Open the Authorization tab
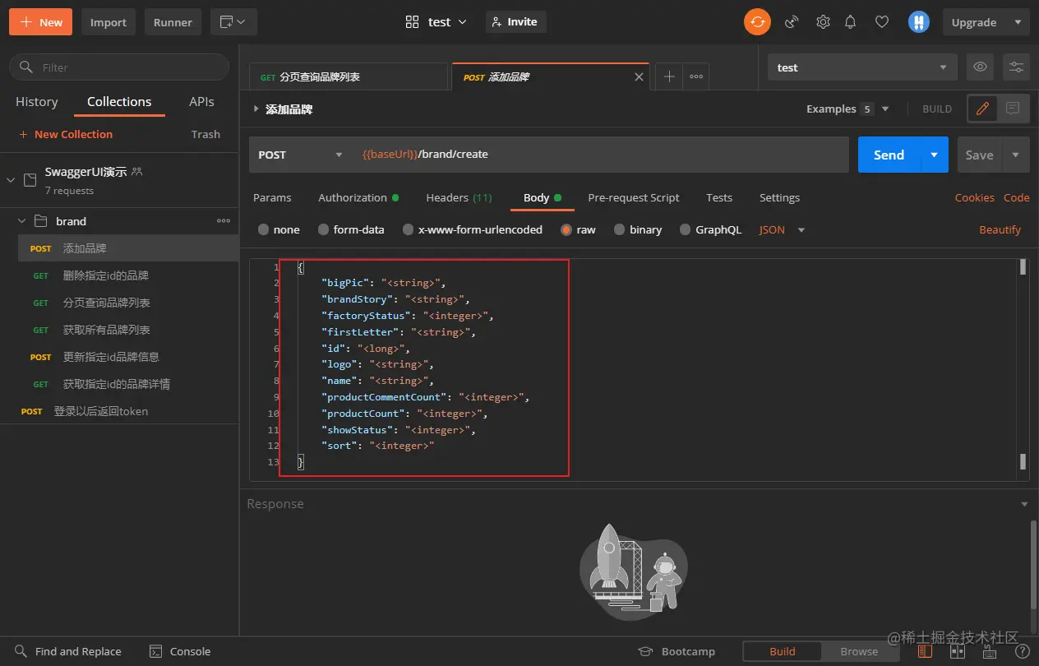 point(358,197)
